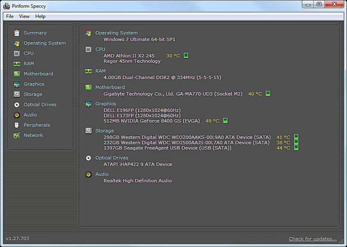Minimize the Piriform Speccy window

pyautogui.click(x=307, y=4)
